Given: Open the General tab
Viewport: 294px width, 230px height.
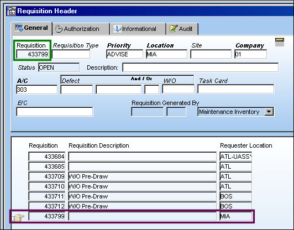Looking at the screenshot, I should (x=32, y=28).
